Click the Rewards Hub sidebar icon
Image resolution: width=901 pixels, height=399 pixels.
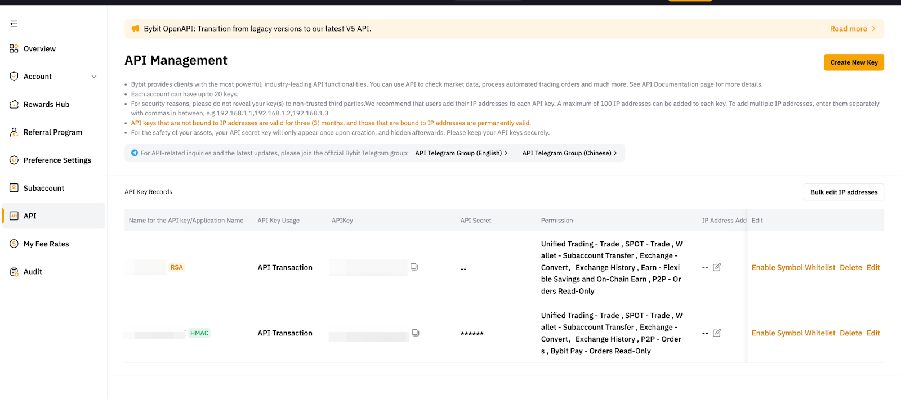14,104
